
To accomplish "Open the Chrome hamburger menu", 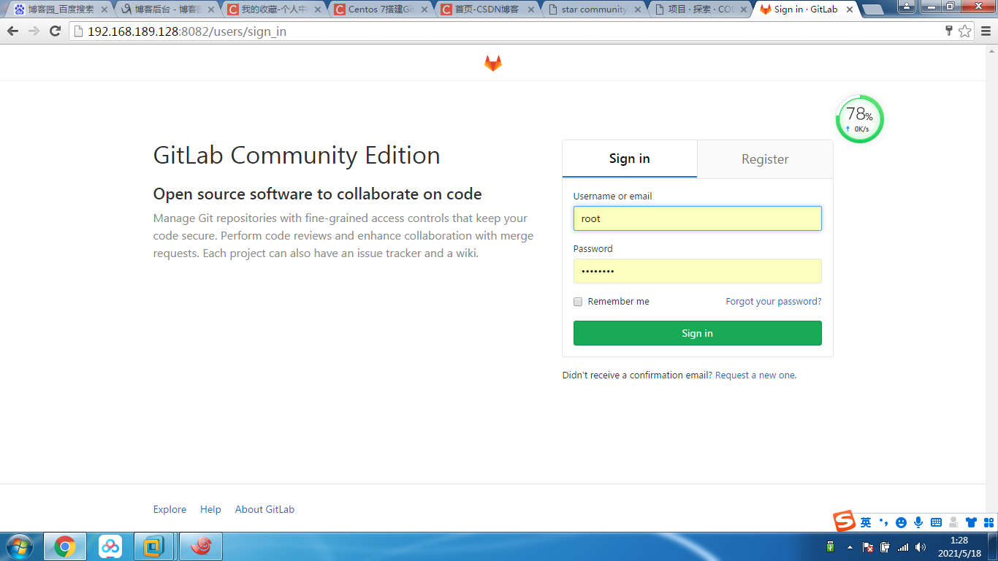I will (986, 31).
